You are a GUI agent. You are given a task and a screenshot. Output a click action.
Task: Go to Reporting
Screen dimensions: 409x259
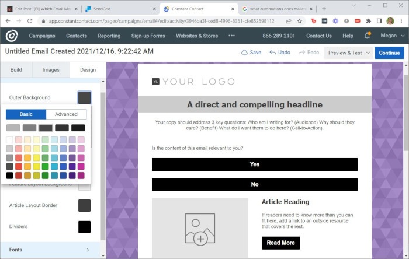point(109,36)
